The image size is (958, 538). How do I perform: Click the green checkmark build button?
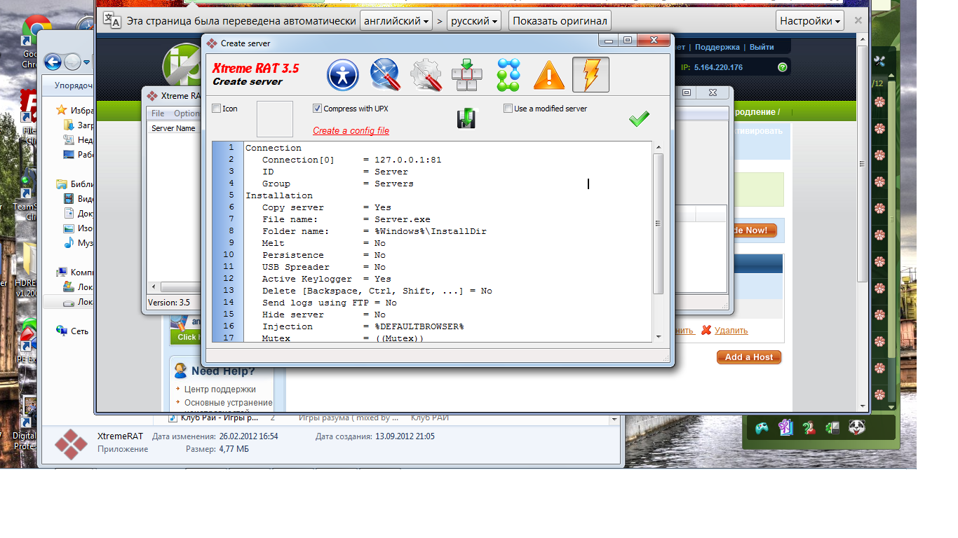click(x=639, y=119)
